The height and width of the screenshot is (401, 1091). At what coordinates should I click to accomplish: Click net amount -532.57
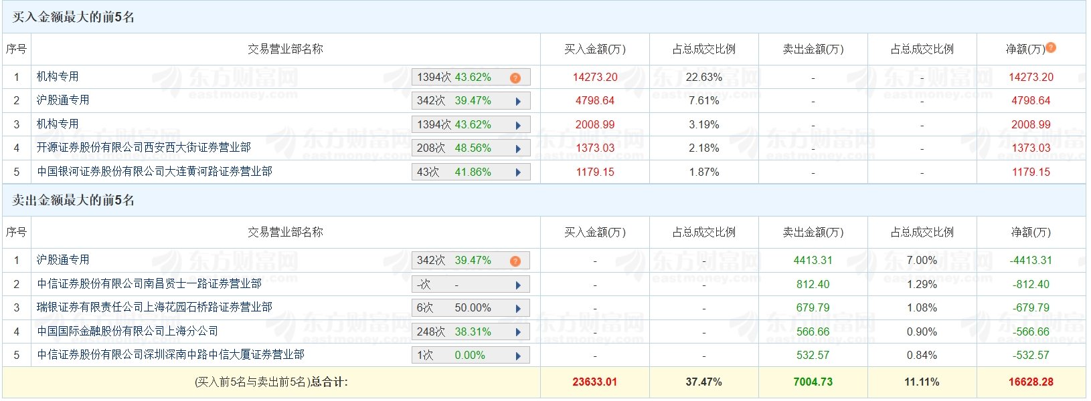click(x=1031, y=356)
